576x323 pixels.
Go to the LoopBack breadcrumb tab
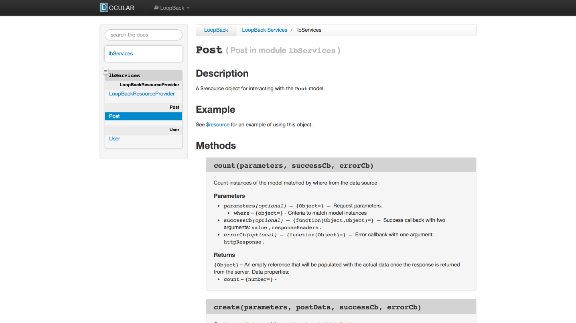pyautogui.click(x=216, y=30)
